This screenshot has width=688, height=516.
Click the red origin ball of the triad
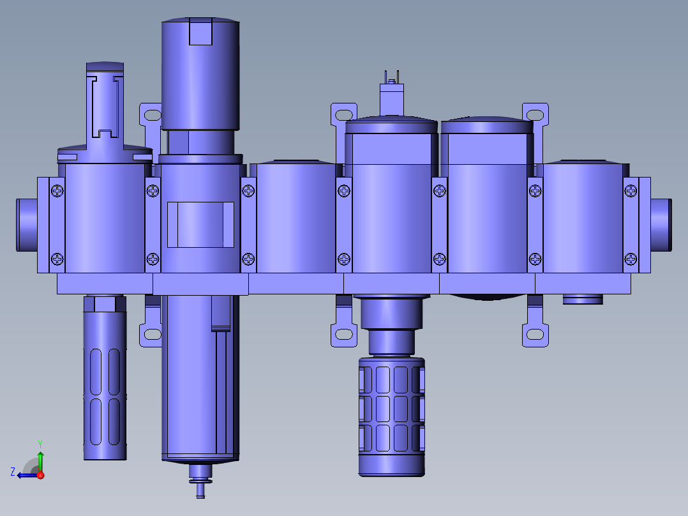40,475
